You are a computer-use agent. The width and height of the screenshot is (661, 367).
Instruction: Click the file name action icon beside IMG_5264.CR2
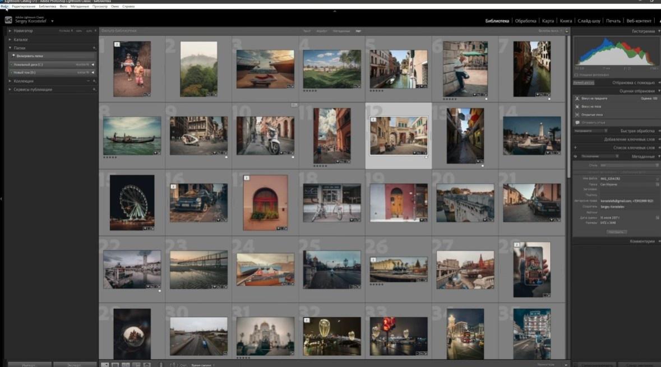[x=657, y=179]
